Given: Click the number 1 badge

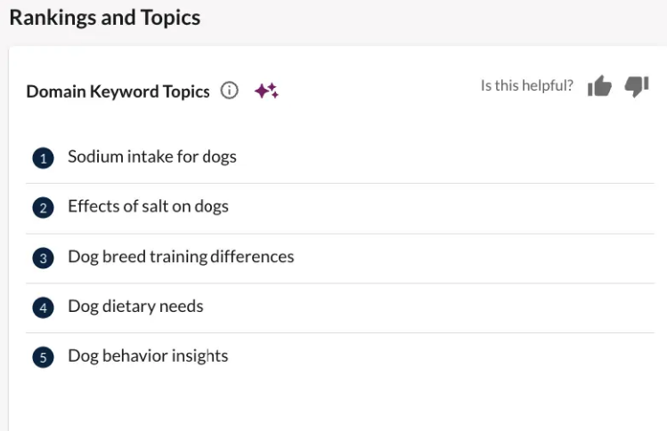Looking at the screenshot, I should pos(43,158).
